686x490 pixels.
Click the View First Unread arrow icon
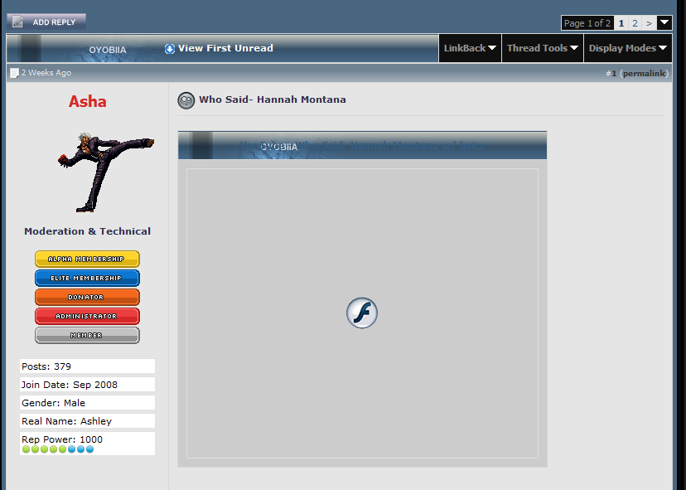pyautogui.click(x=170, y=49)
